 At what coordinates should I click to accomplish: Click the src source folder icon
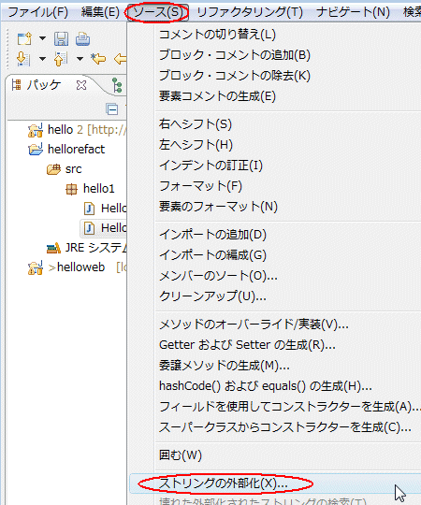point(53,169)
